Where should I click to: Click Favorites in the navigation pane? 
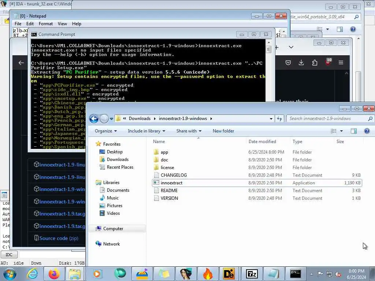point(112,144)
